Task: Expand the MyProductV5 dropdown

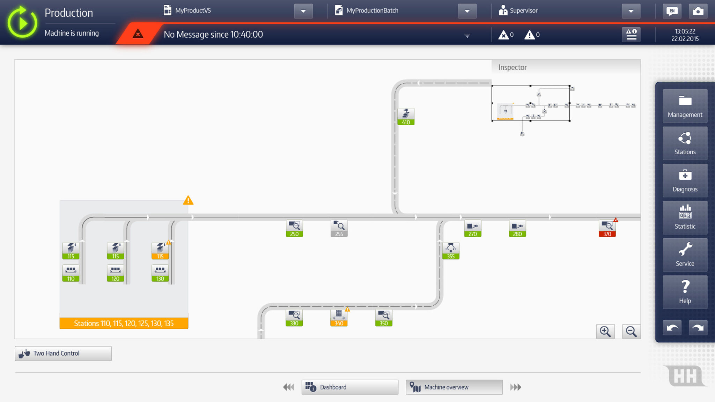Action: point(303,11)
